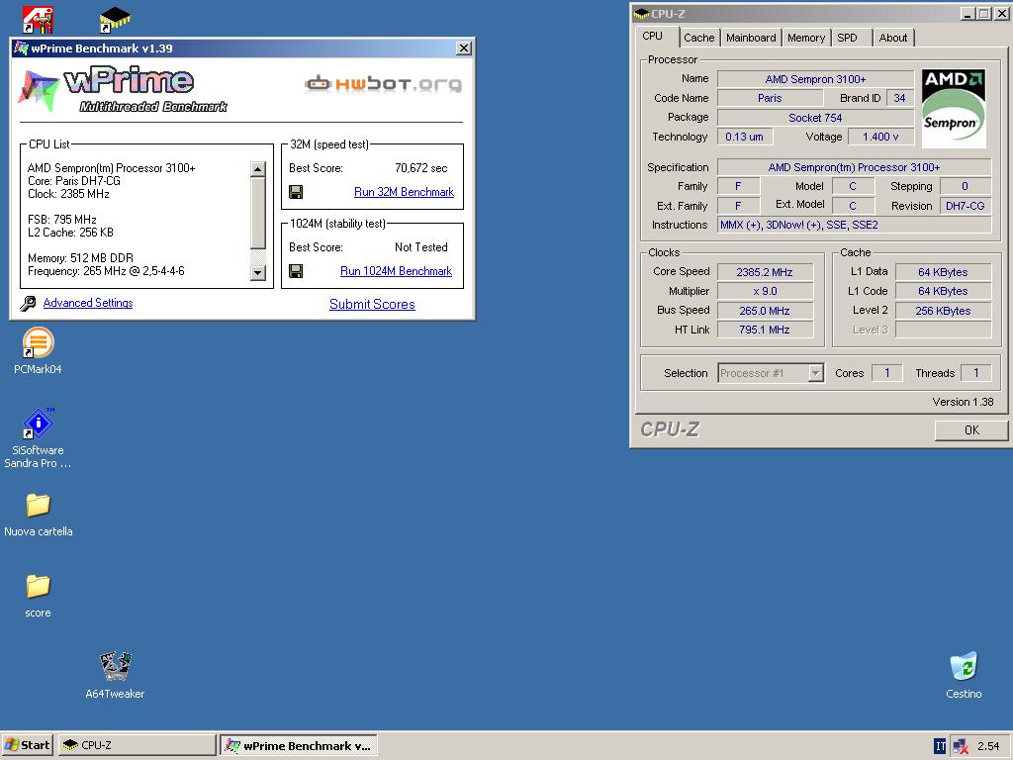The height and width of the screenshot is (760, 1013).
Task: Switch to the About tab in CPU-Z
Action: point(893,38)
